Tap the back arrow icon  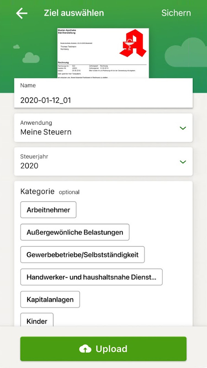pos(22,13)
